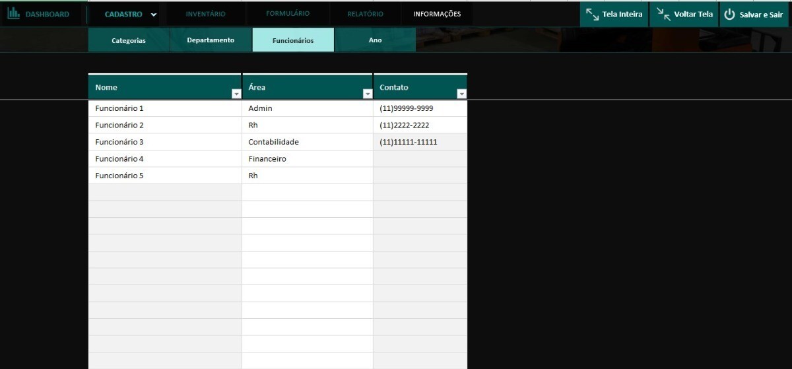Viewport: 792px width, 369px height.
Task: Click the Voltar Tela shrink arrows icon
Action: [x=663, y=14]
